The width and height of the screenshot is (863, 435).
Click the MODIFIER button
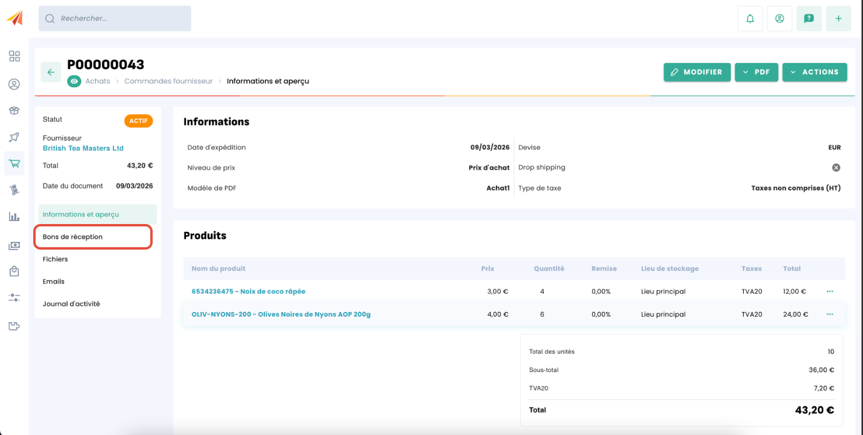point(697,72)
